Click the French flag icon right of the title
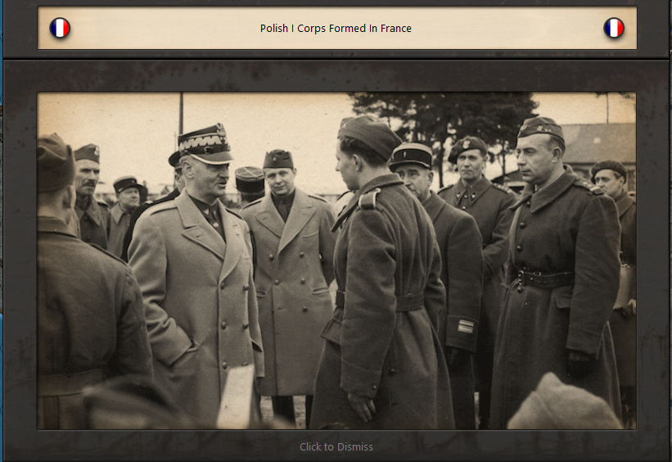The height and width of the screenshot is (462, 672). click(x=614, y=28)
